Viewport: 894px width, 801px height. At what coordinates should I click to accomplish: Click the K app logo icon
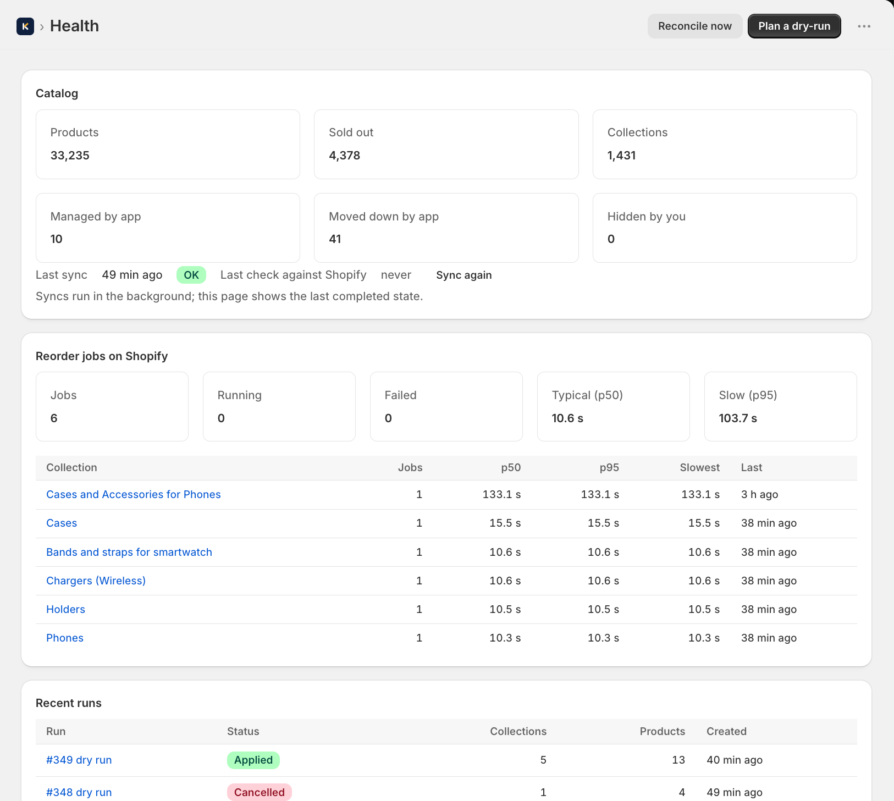25,26
